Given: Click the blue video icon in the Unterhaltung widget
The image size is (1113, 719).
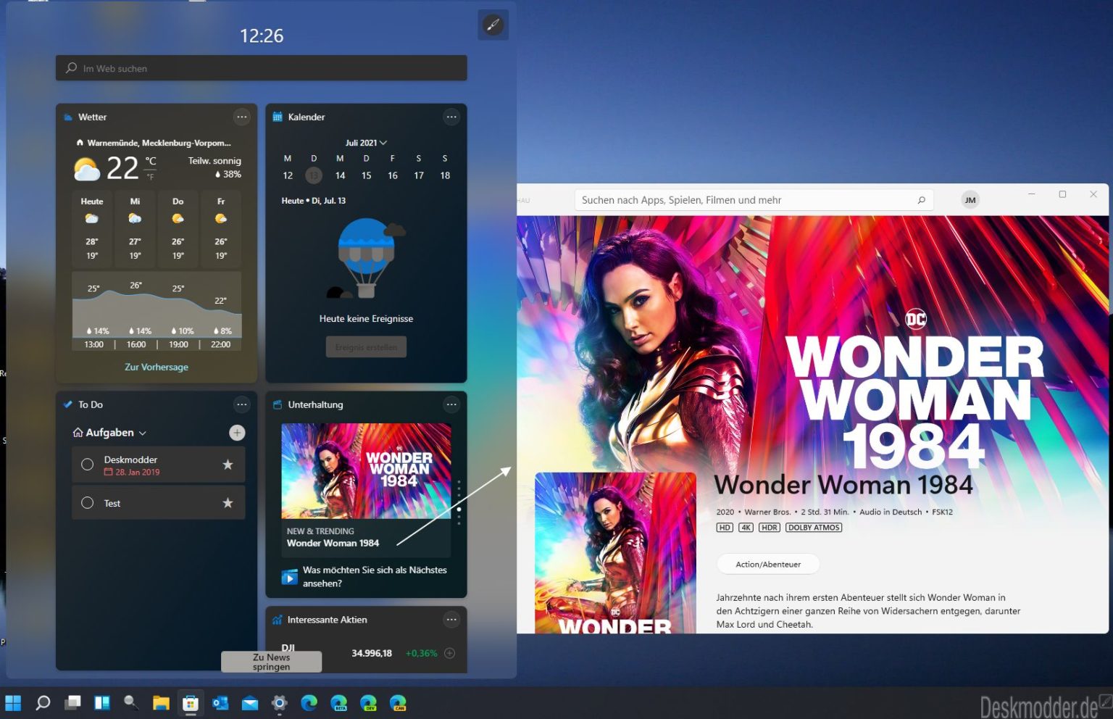Looking at the screenshot, I should click(289, 576).
